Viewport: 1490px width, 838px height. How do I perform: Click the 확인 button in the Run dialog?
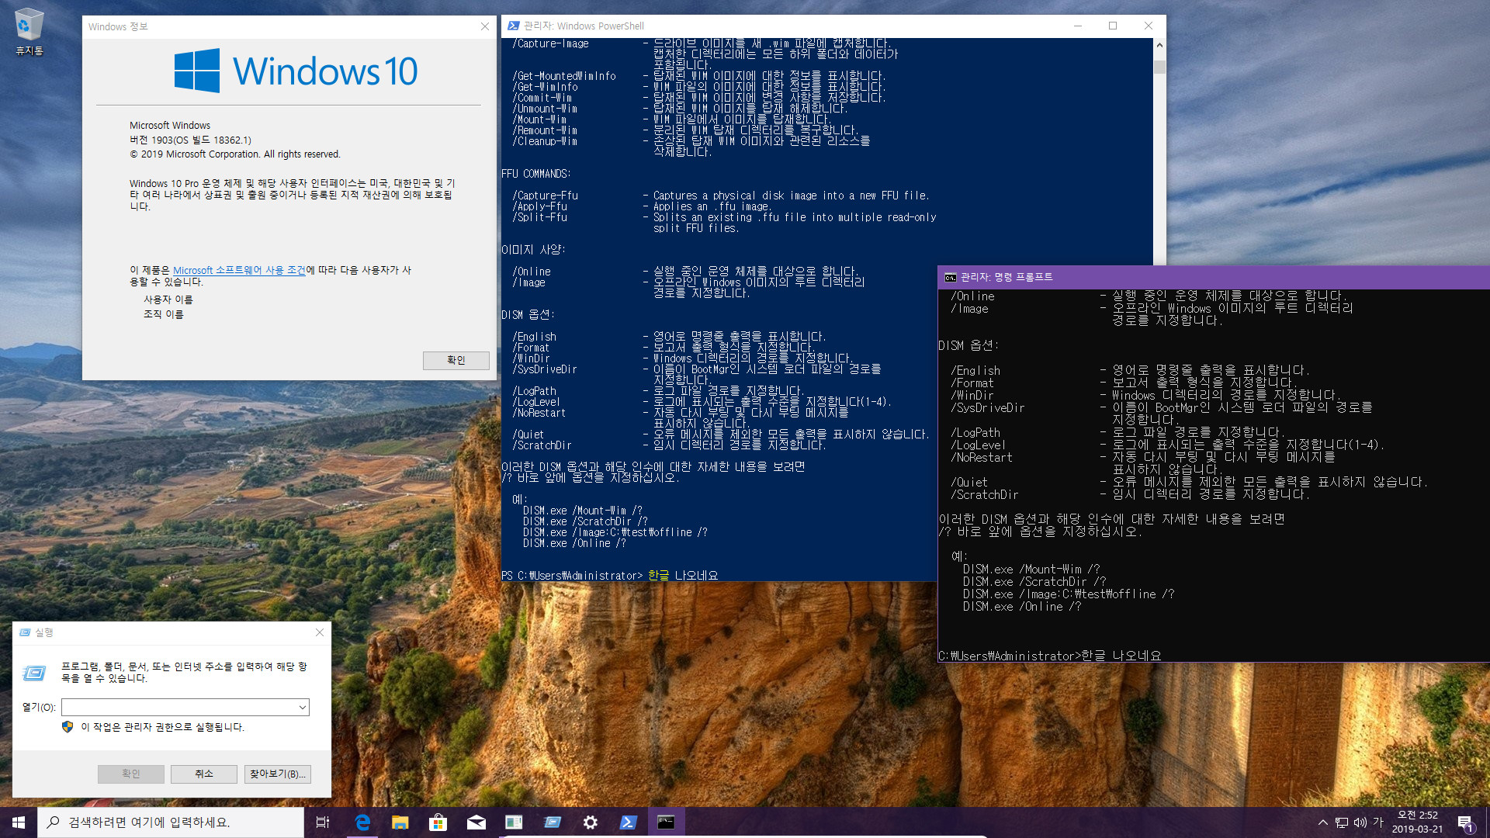pos(131,774)
